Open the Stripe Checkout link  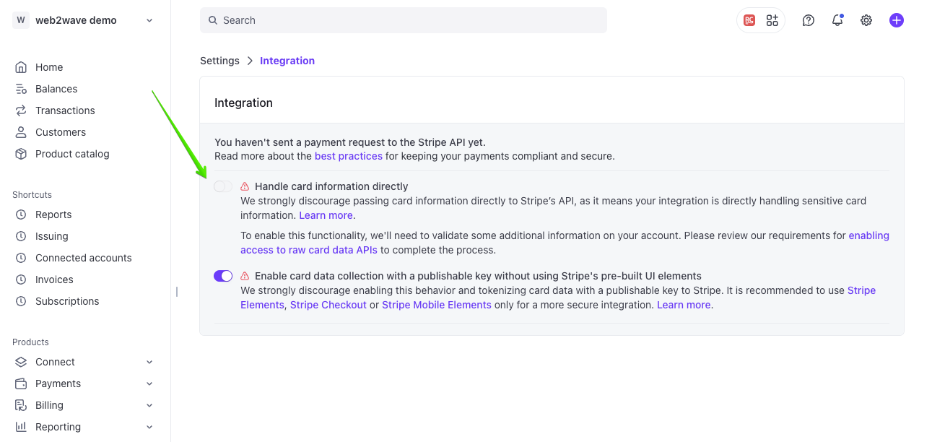(x=328, y=305)
